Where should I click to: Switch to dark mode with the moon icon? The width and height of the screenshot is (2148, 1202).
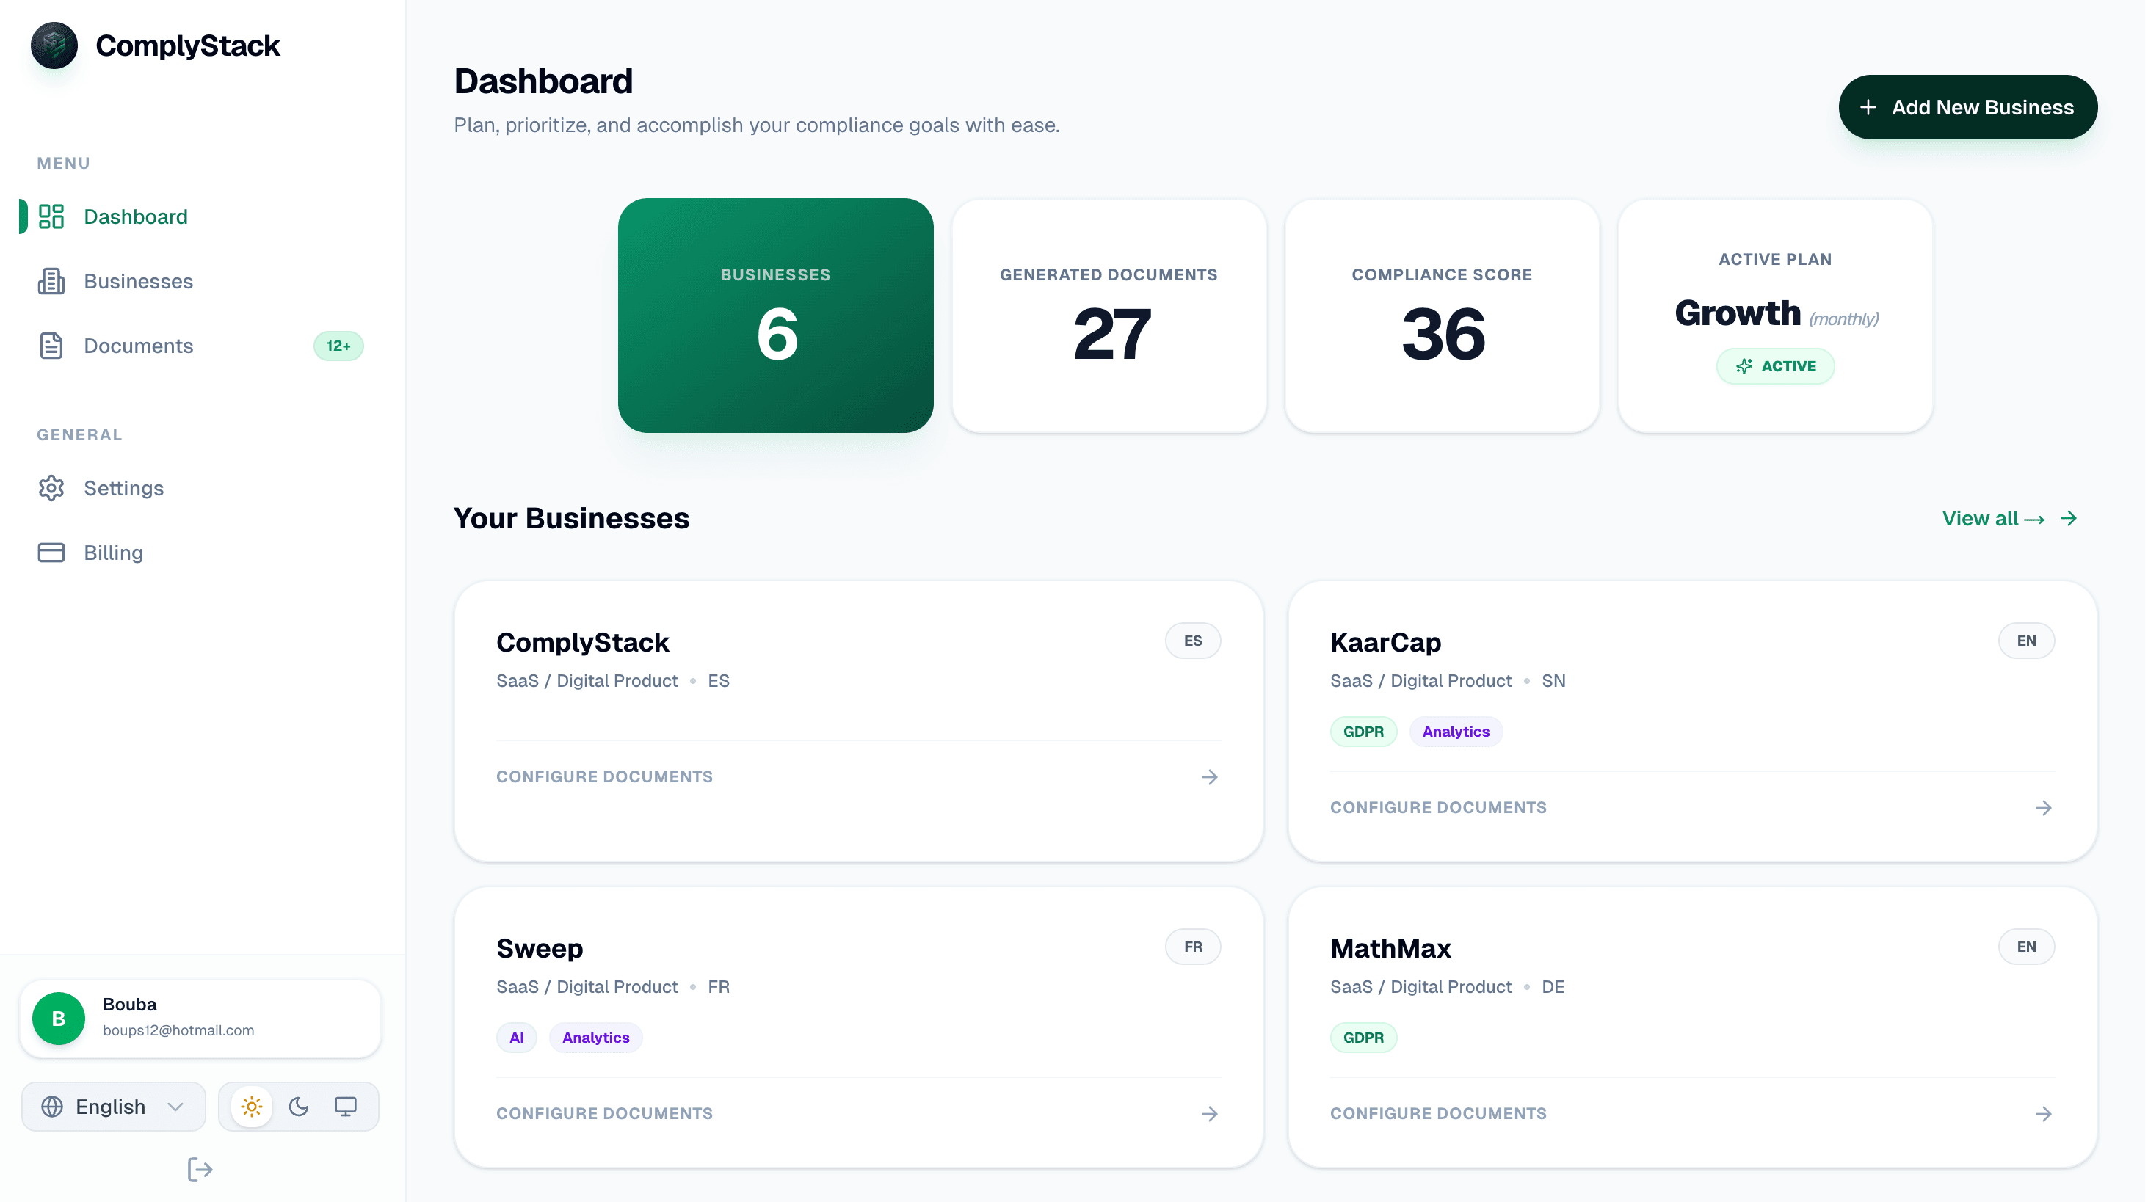(299, 1106)
